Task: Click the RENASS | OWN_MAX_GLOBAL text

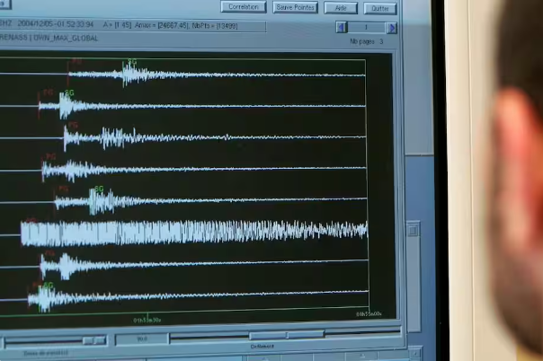Action: 49,38
